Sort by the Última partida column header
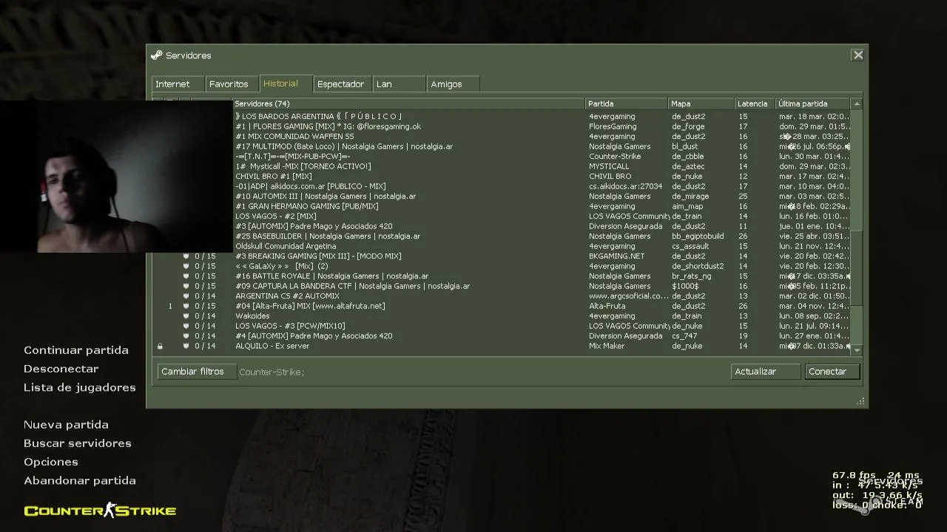The height and width of the screenshot is (532, 947). click(x=814, y=104)
